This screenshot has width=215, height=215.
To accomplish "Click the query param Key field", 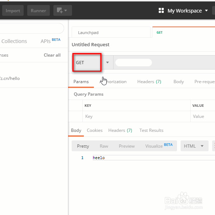I will (137, 116).
